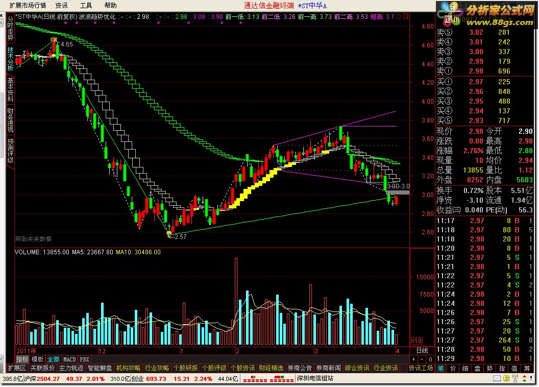Image resolution: width=539 pixels, height=387 pixels.
Task: Click the red diamond icon in chart header
Action: click(x=399, y=16)
